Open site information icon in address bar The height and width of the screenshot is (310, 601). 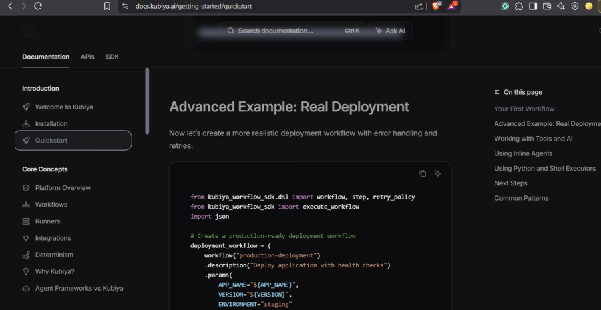point(125,6)
